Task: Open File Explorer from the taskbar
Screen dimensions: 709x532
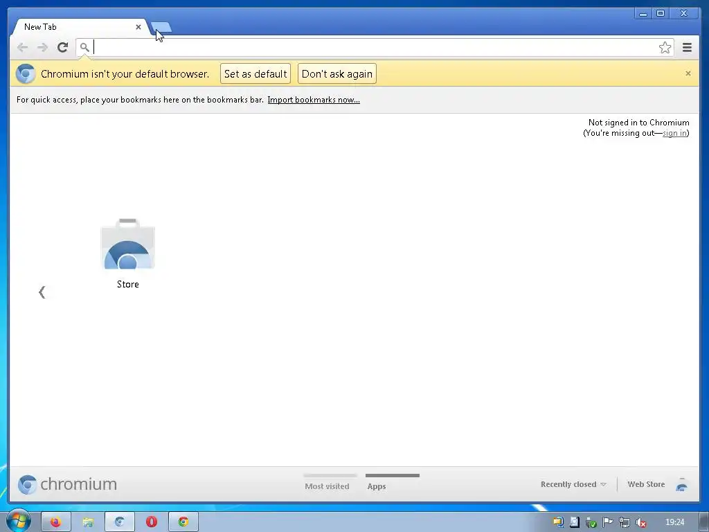Action: point(88,522)
